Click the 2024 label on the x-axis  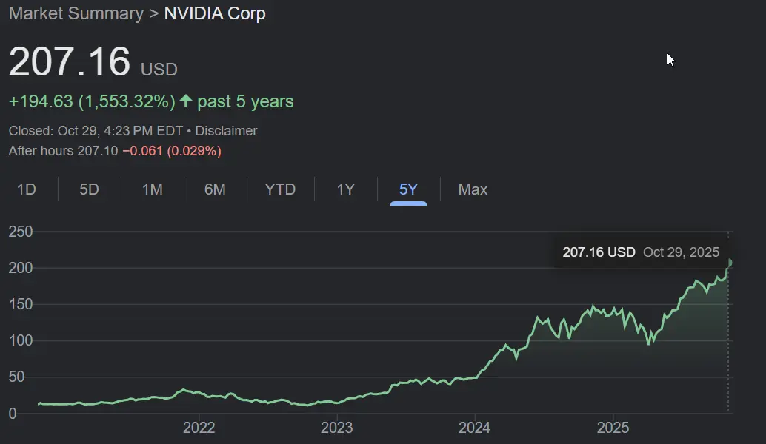(474, 428)
